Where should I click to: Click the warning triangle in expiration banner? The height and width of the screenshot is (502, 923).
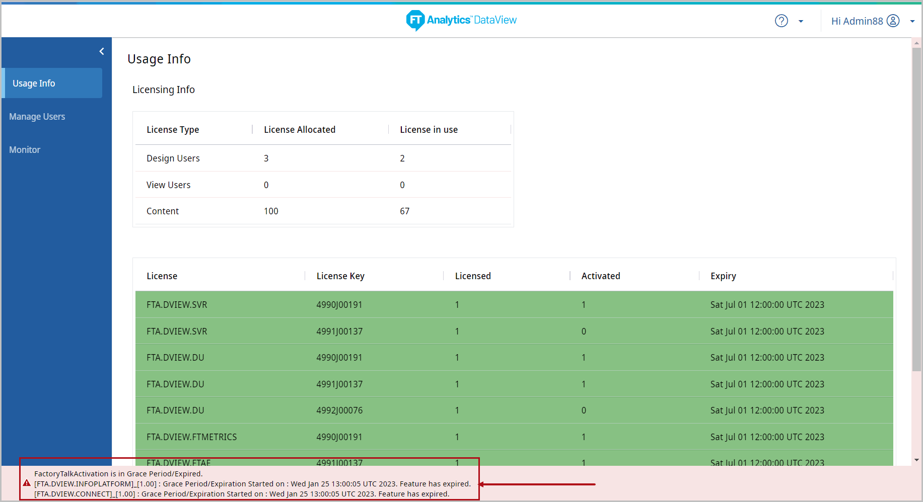pyautogui.click(x=26, y=483)
